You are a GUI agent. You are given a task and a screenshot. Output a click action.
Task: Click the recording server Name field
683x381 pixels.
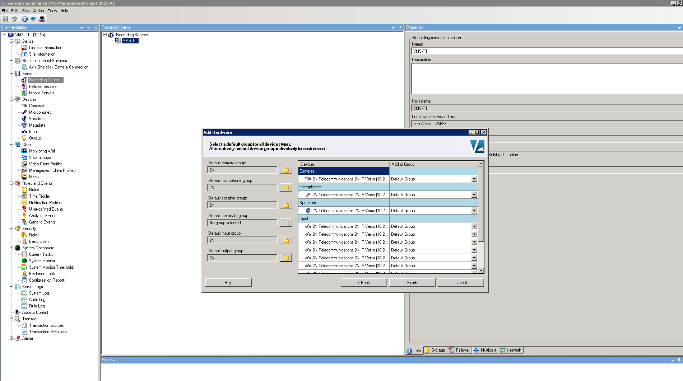546,51
